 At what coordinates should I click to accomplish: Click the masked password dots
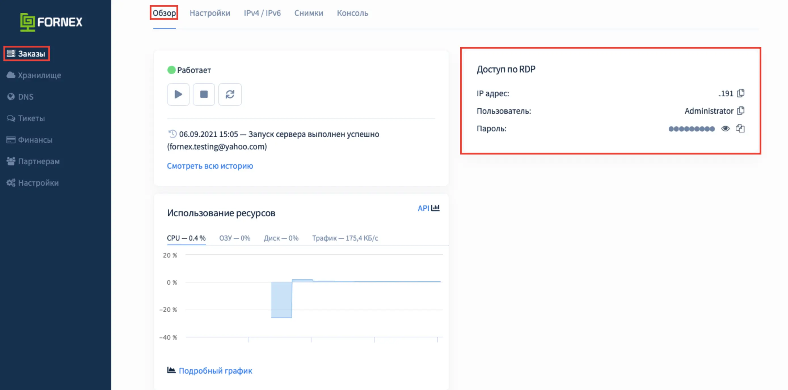pyautogui.click(x=691, y=129)
